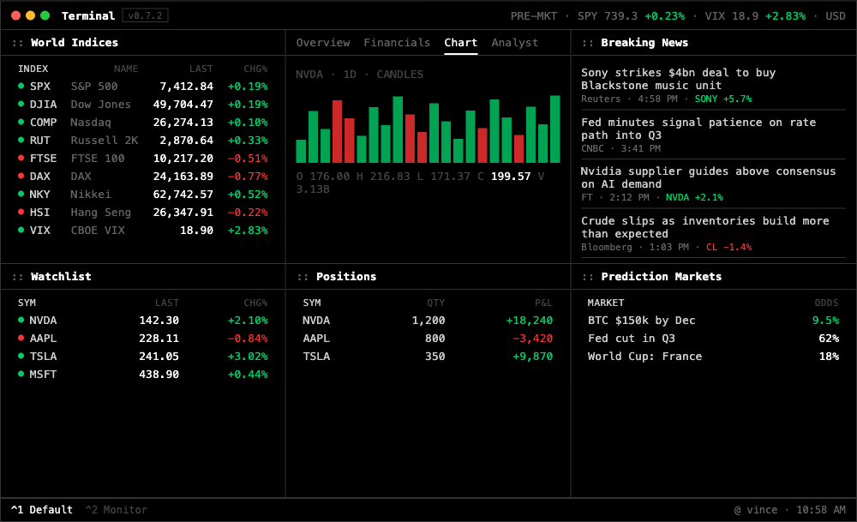Select the VIX CBOE VIX row
857x522 pixels.
pyautogui.click(x=142, y=231)
